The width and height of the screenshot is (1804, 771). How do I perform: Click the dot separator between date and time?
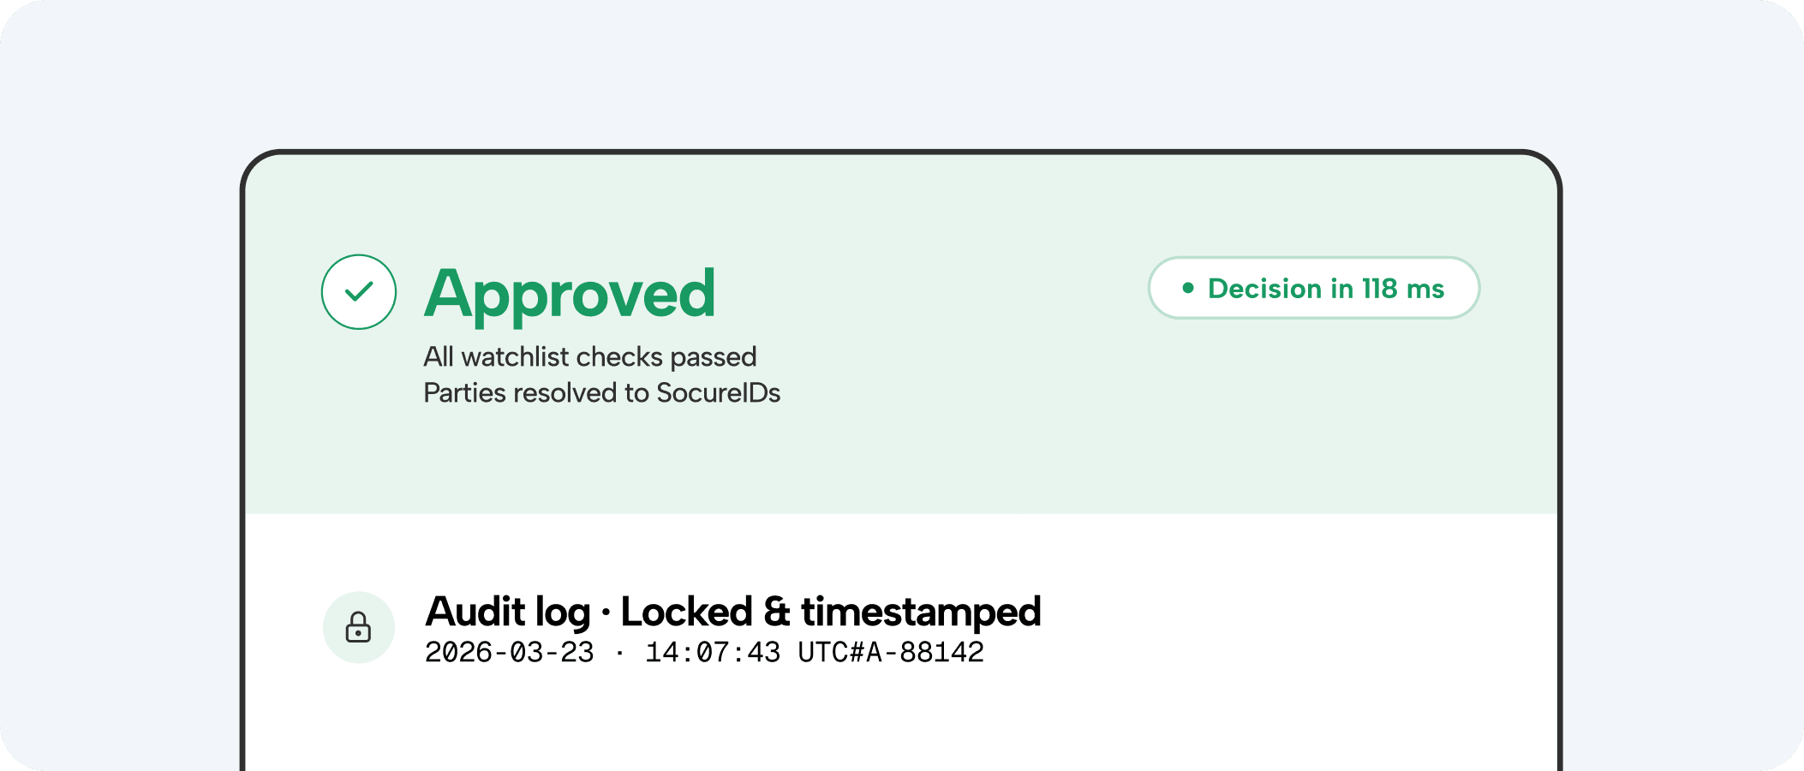[x=619, y=653]
